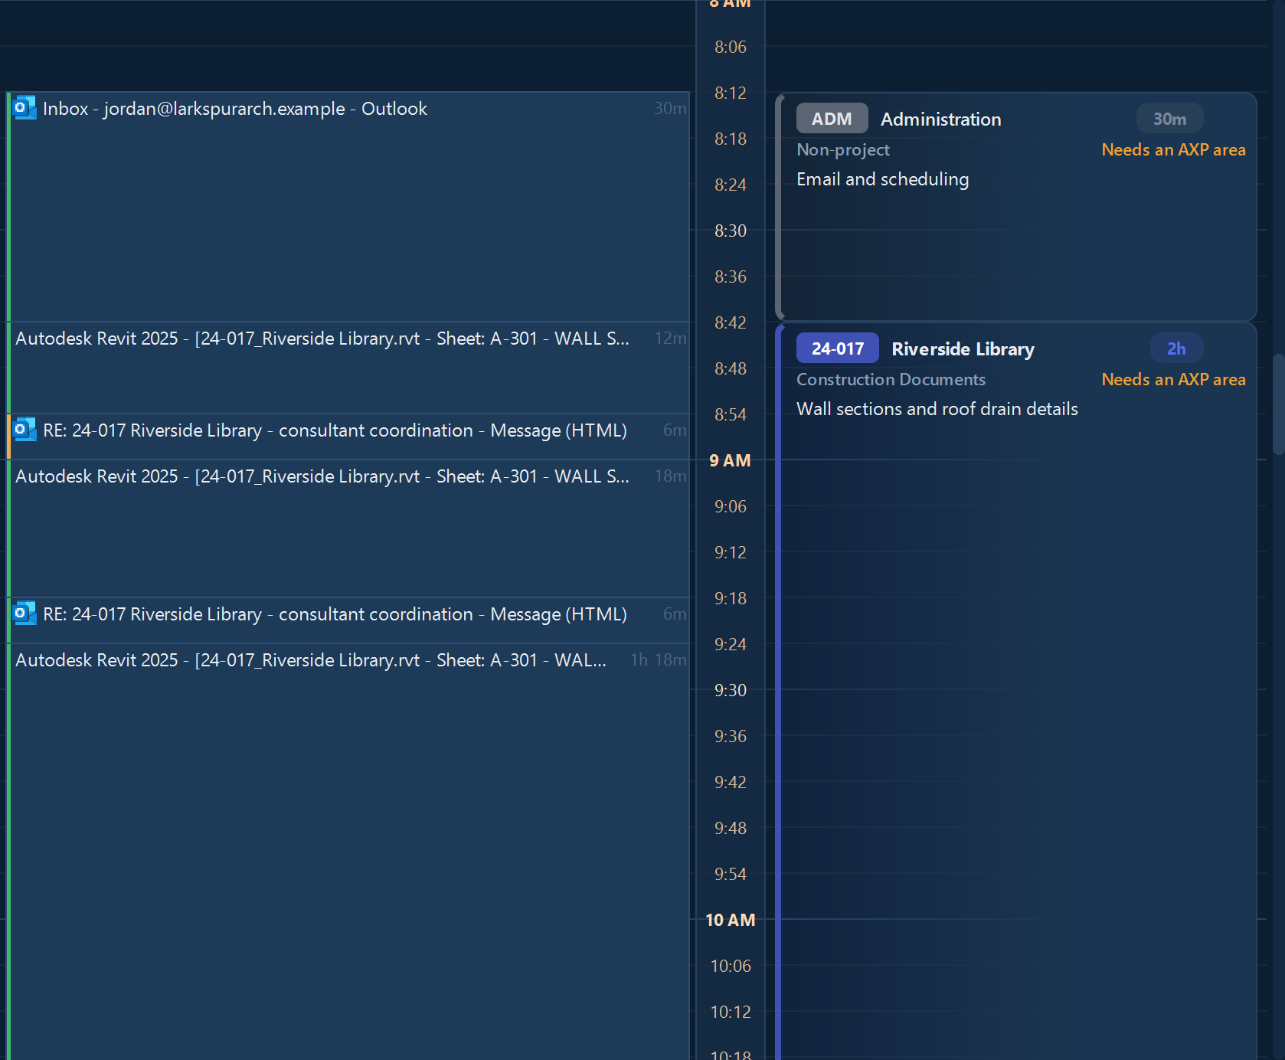
Task: Click the 30m duration on the Inbox activity
Action: click(x=670, y=109)
